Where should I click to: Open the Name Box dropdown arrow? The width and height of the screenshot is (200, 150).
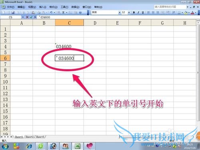(23, 17)
